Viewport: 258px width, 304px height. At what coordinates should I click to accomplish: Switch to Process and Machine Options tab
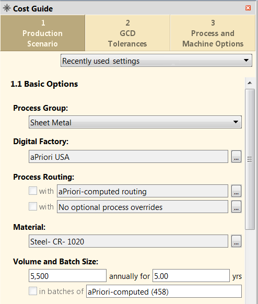click(x=213, y=33)
